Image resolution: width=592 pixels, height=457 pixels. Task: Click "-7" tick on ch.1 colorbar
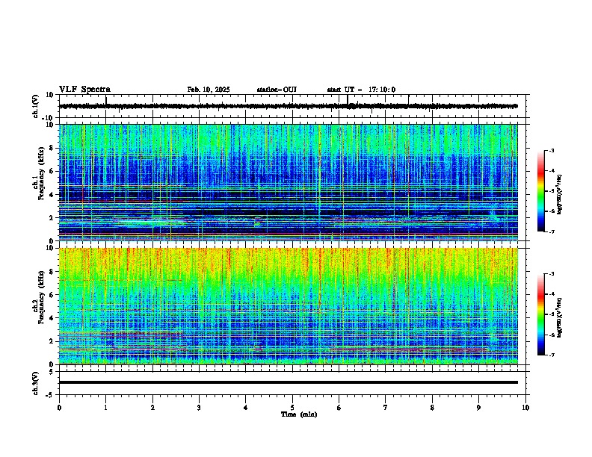point(551,231)
